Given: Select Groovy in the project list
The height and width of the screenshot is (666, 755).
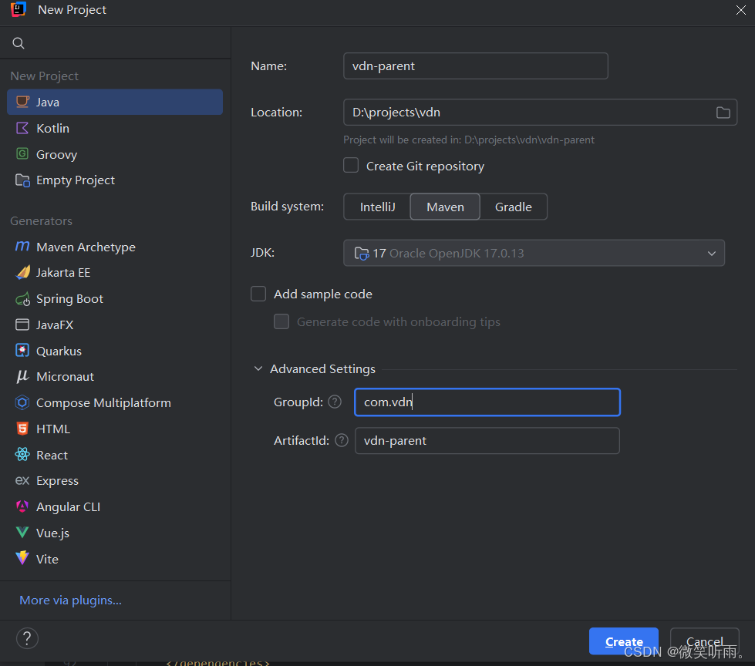Looking at the screenshot, I should (x=115, y=154).
